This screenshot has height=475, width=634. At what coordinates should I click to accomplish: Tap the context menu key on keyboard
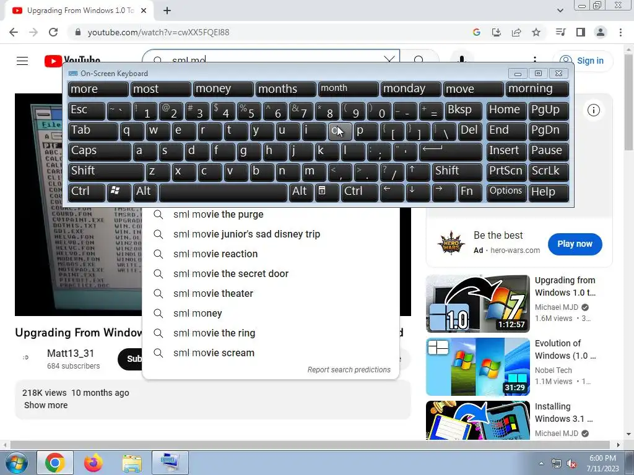click(327, 192)
